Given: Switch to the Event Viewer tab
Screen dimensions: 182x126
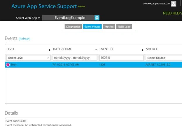Looking at the screenshot, I should pyautogui.click(x=92, y=27).
